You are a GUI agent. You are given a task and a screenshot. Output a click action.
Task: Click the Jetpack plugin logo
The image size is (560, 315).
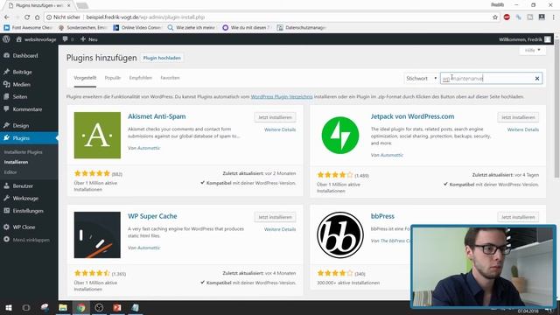click(x=340, y=136)
